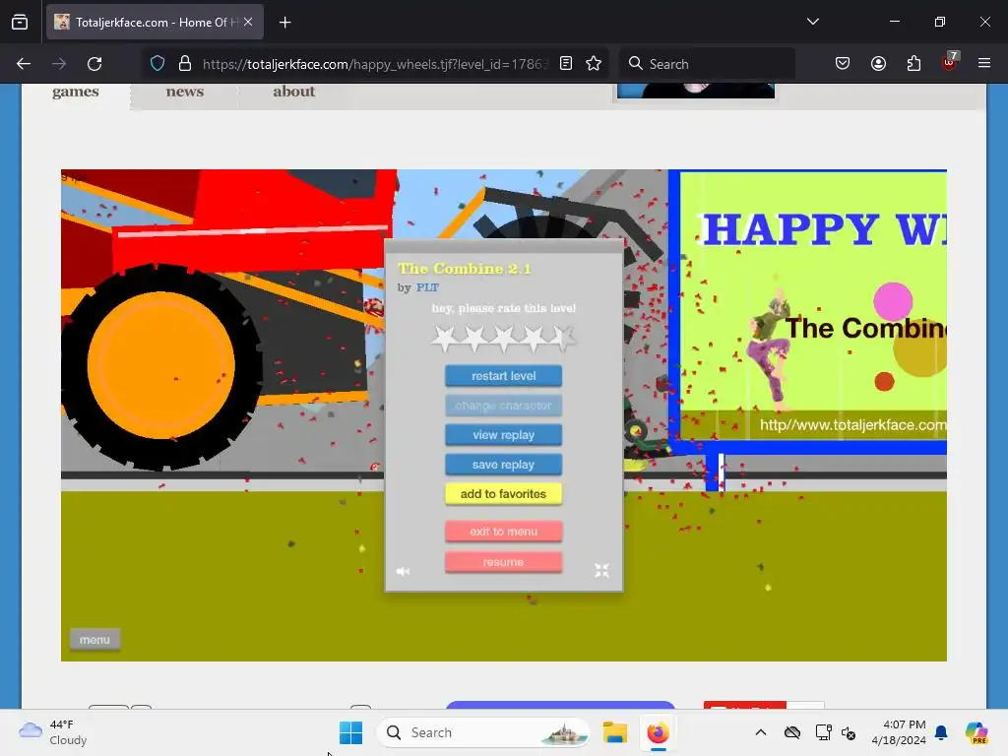Open notifications bell icon
Screen dimensions: 1008x756
941,732
